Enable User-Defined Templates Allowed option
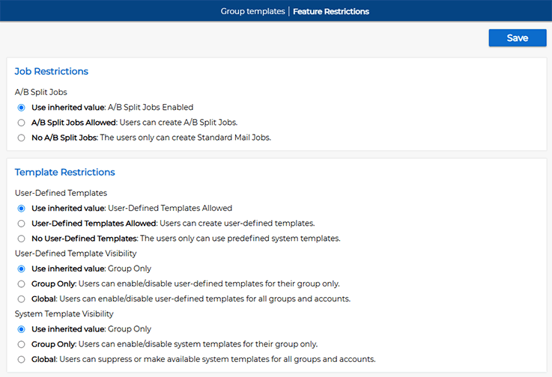The width and height of the screenshot is (552, 377). point(22,224)
